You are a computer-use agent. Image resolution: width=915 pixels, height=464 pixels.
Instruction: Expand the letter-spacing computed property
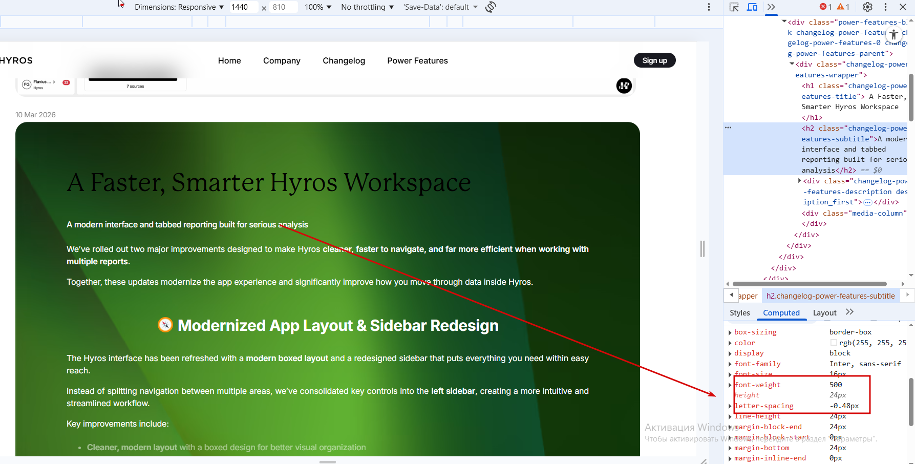coord(730,406)
